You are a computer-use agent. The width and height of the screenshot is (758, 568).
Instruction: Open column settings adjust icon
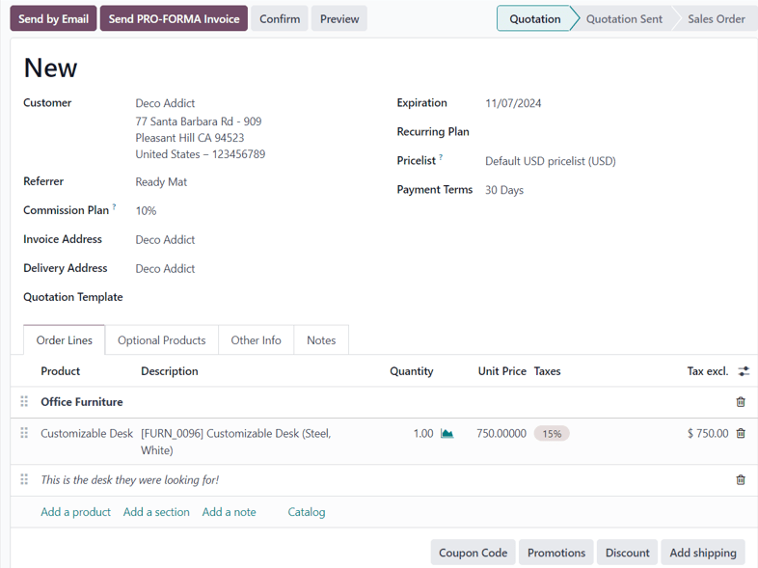point(744,371)
